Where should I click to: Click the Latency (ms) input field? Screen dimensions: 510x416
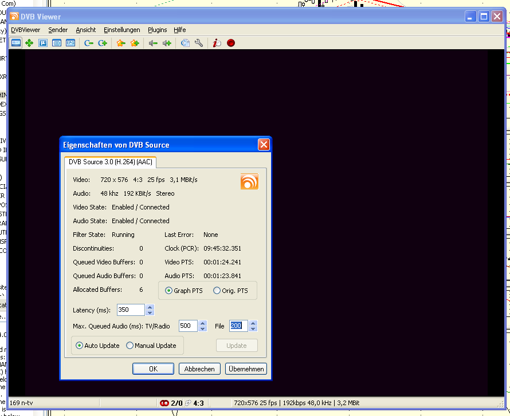[131, 310]
